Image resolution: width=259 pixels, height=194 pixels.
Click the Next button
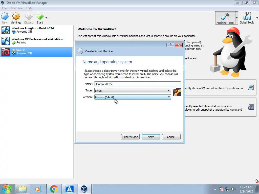point(151,137)
